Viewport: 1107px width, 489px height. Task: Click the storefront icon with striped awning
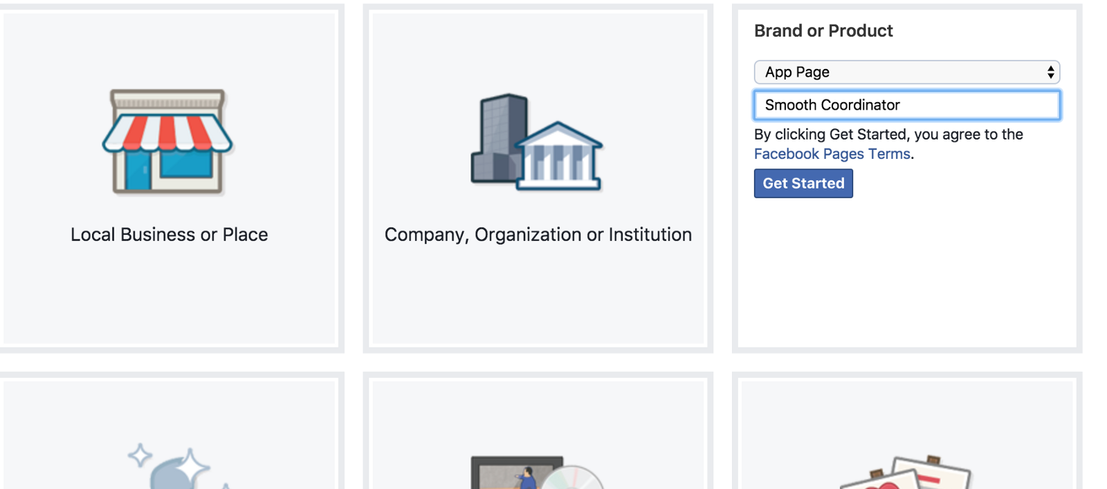click(168, 141)
